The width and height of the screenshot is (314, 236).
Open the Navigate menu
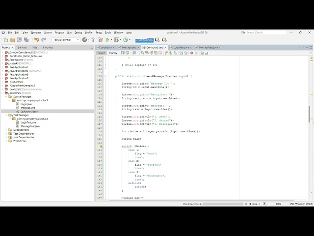point(36,32)
